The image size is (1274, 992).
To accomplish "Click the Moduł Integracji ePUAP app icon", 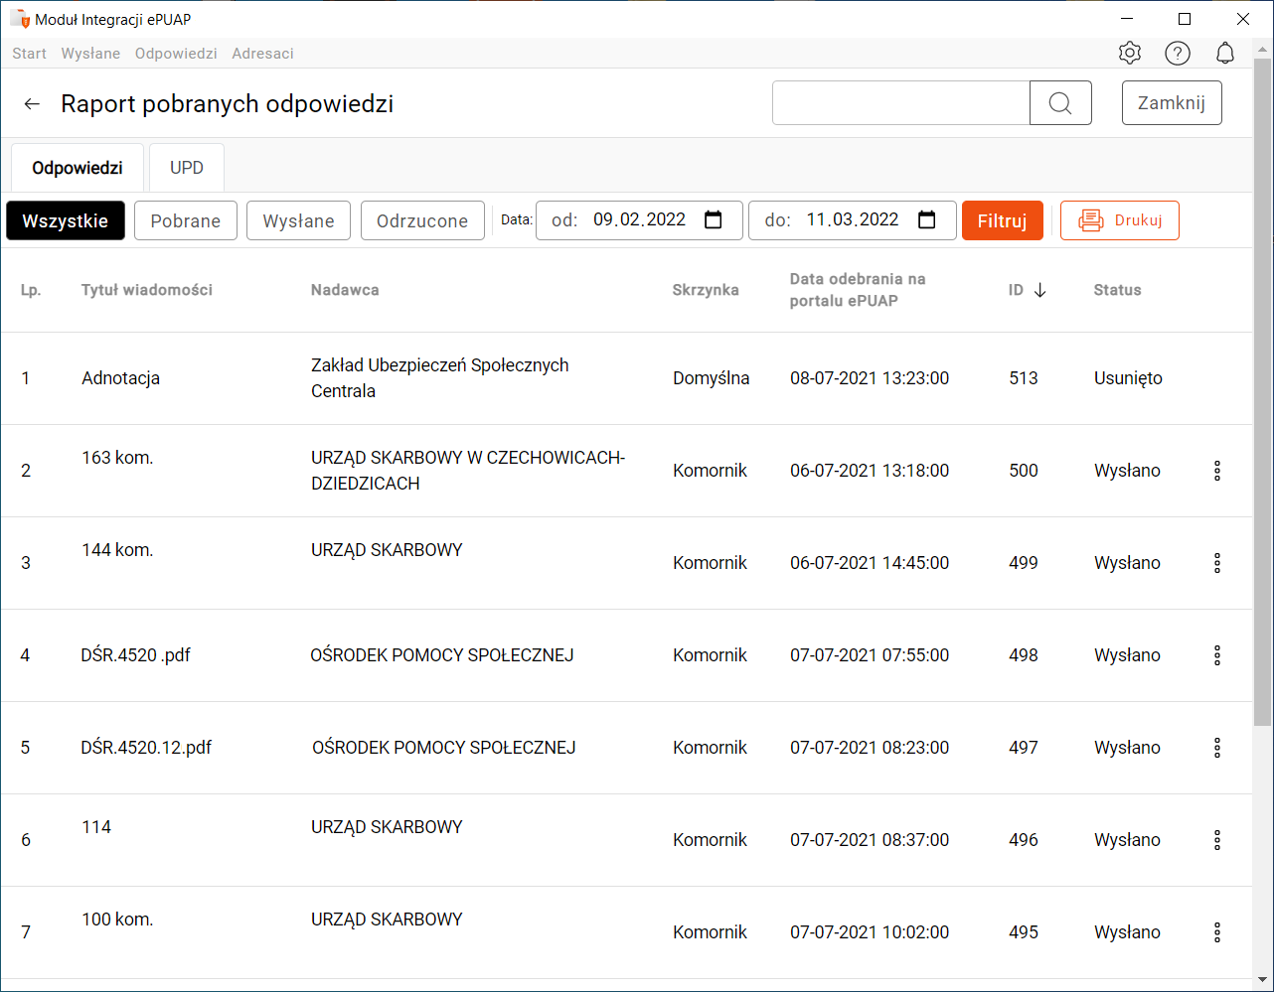I will 20,19.
